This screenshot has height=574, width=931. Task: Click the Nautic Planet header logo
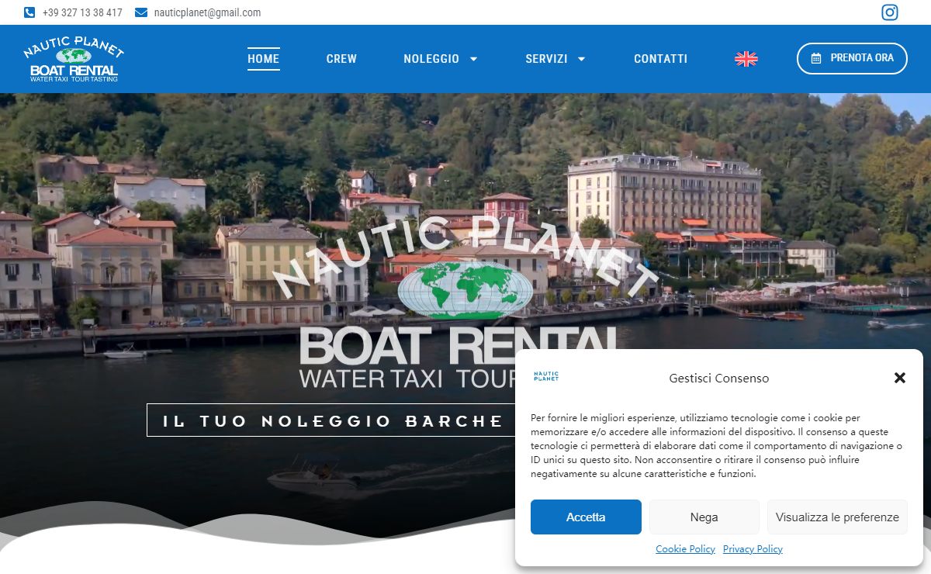point(74,59)
